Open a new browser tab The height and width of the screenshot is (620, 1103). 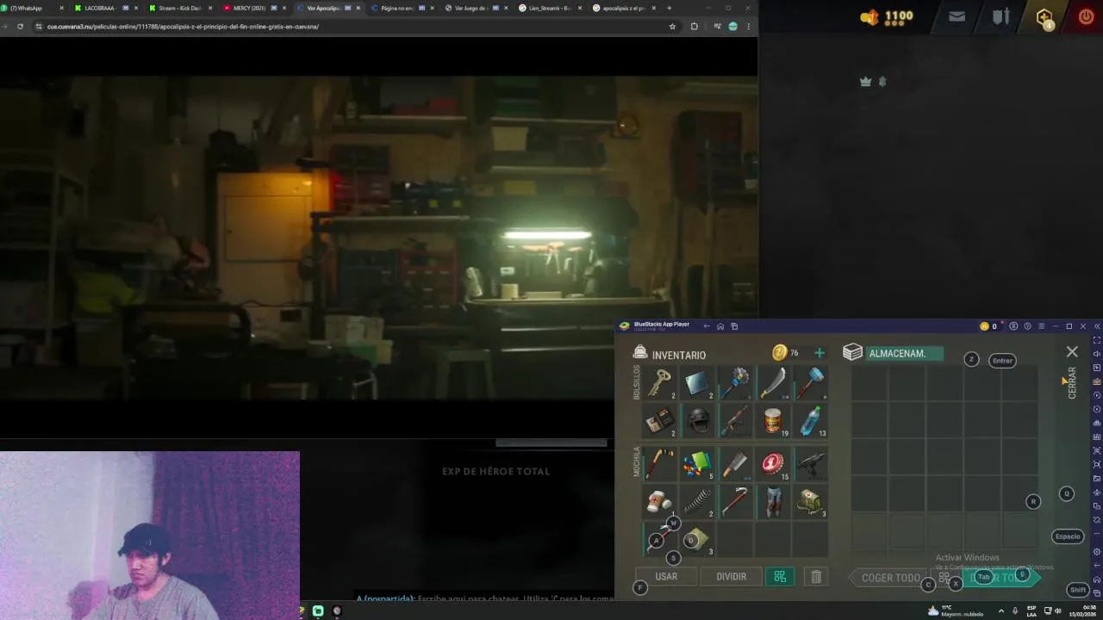tap(670, 8)
